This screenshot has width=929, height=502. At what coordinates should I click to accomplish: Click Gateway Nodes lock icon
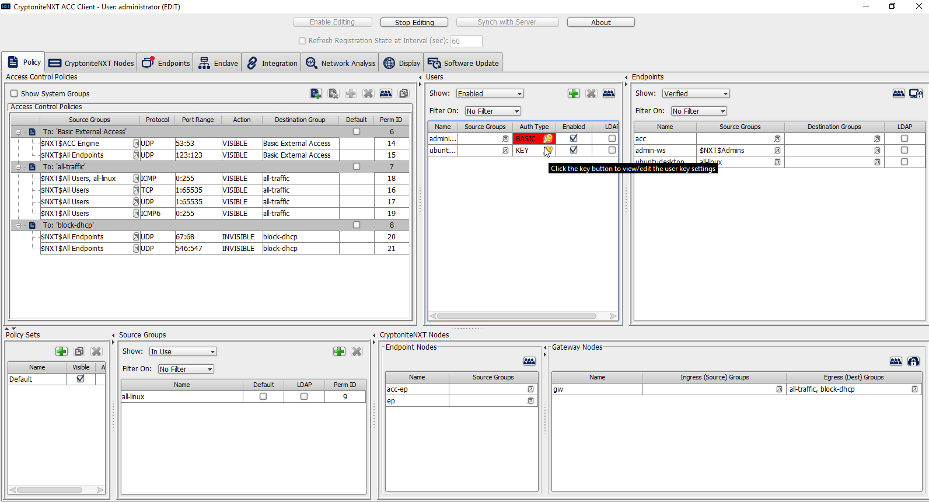click(913, 361)
